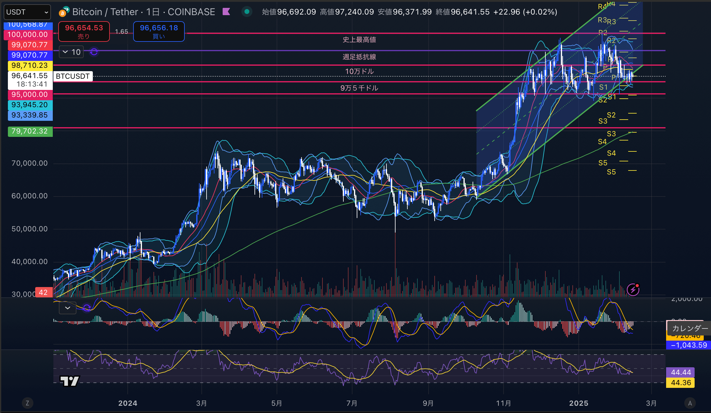The height and width of the screenshot is (413, 711).
Task: Click the Z timezone button
Action: [x=27, y=403]
